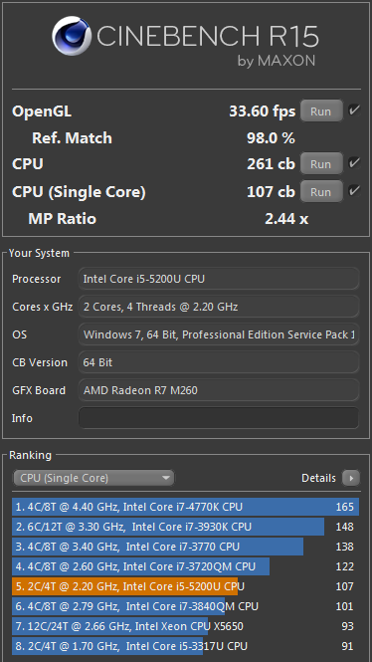
Task: Select the Core i7-4770K ranking entry
Action: (186, 507)
